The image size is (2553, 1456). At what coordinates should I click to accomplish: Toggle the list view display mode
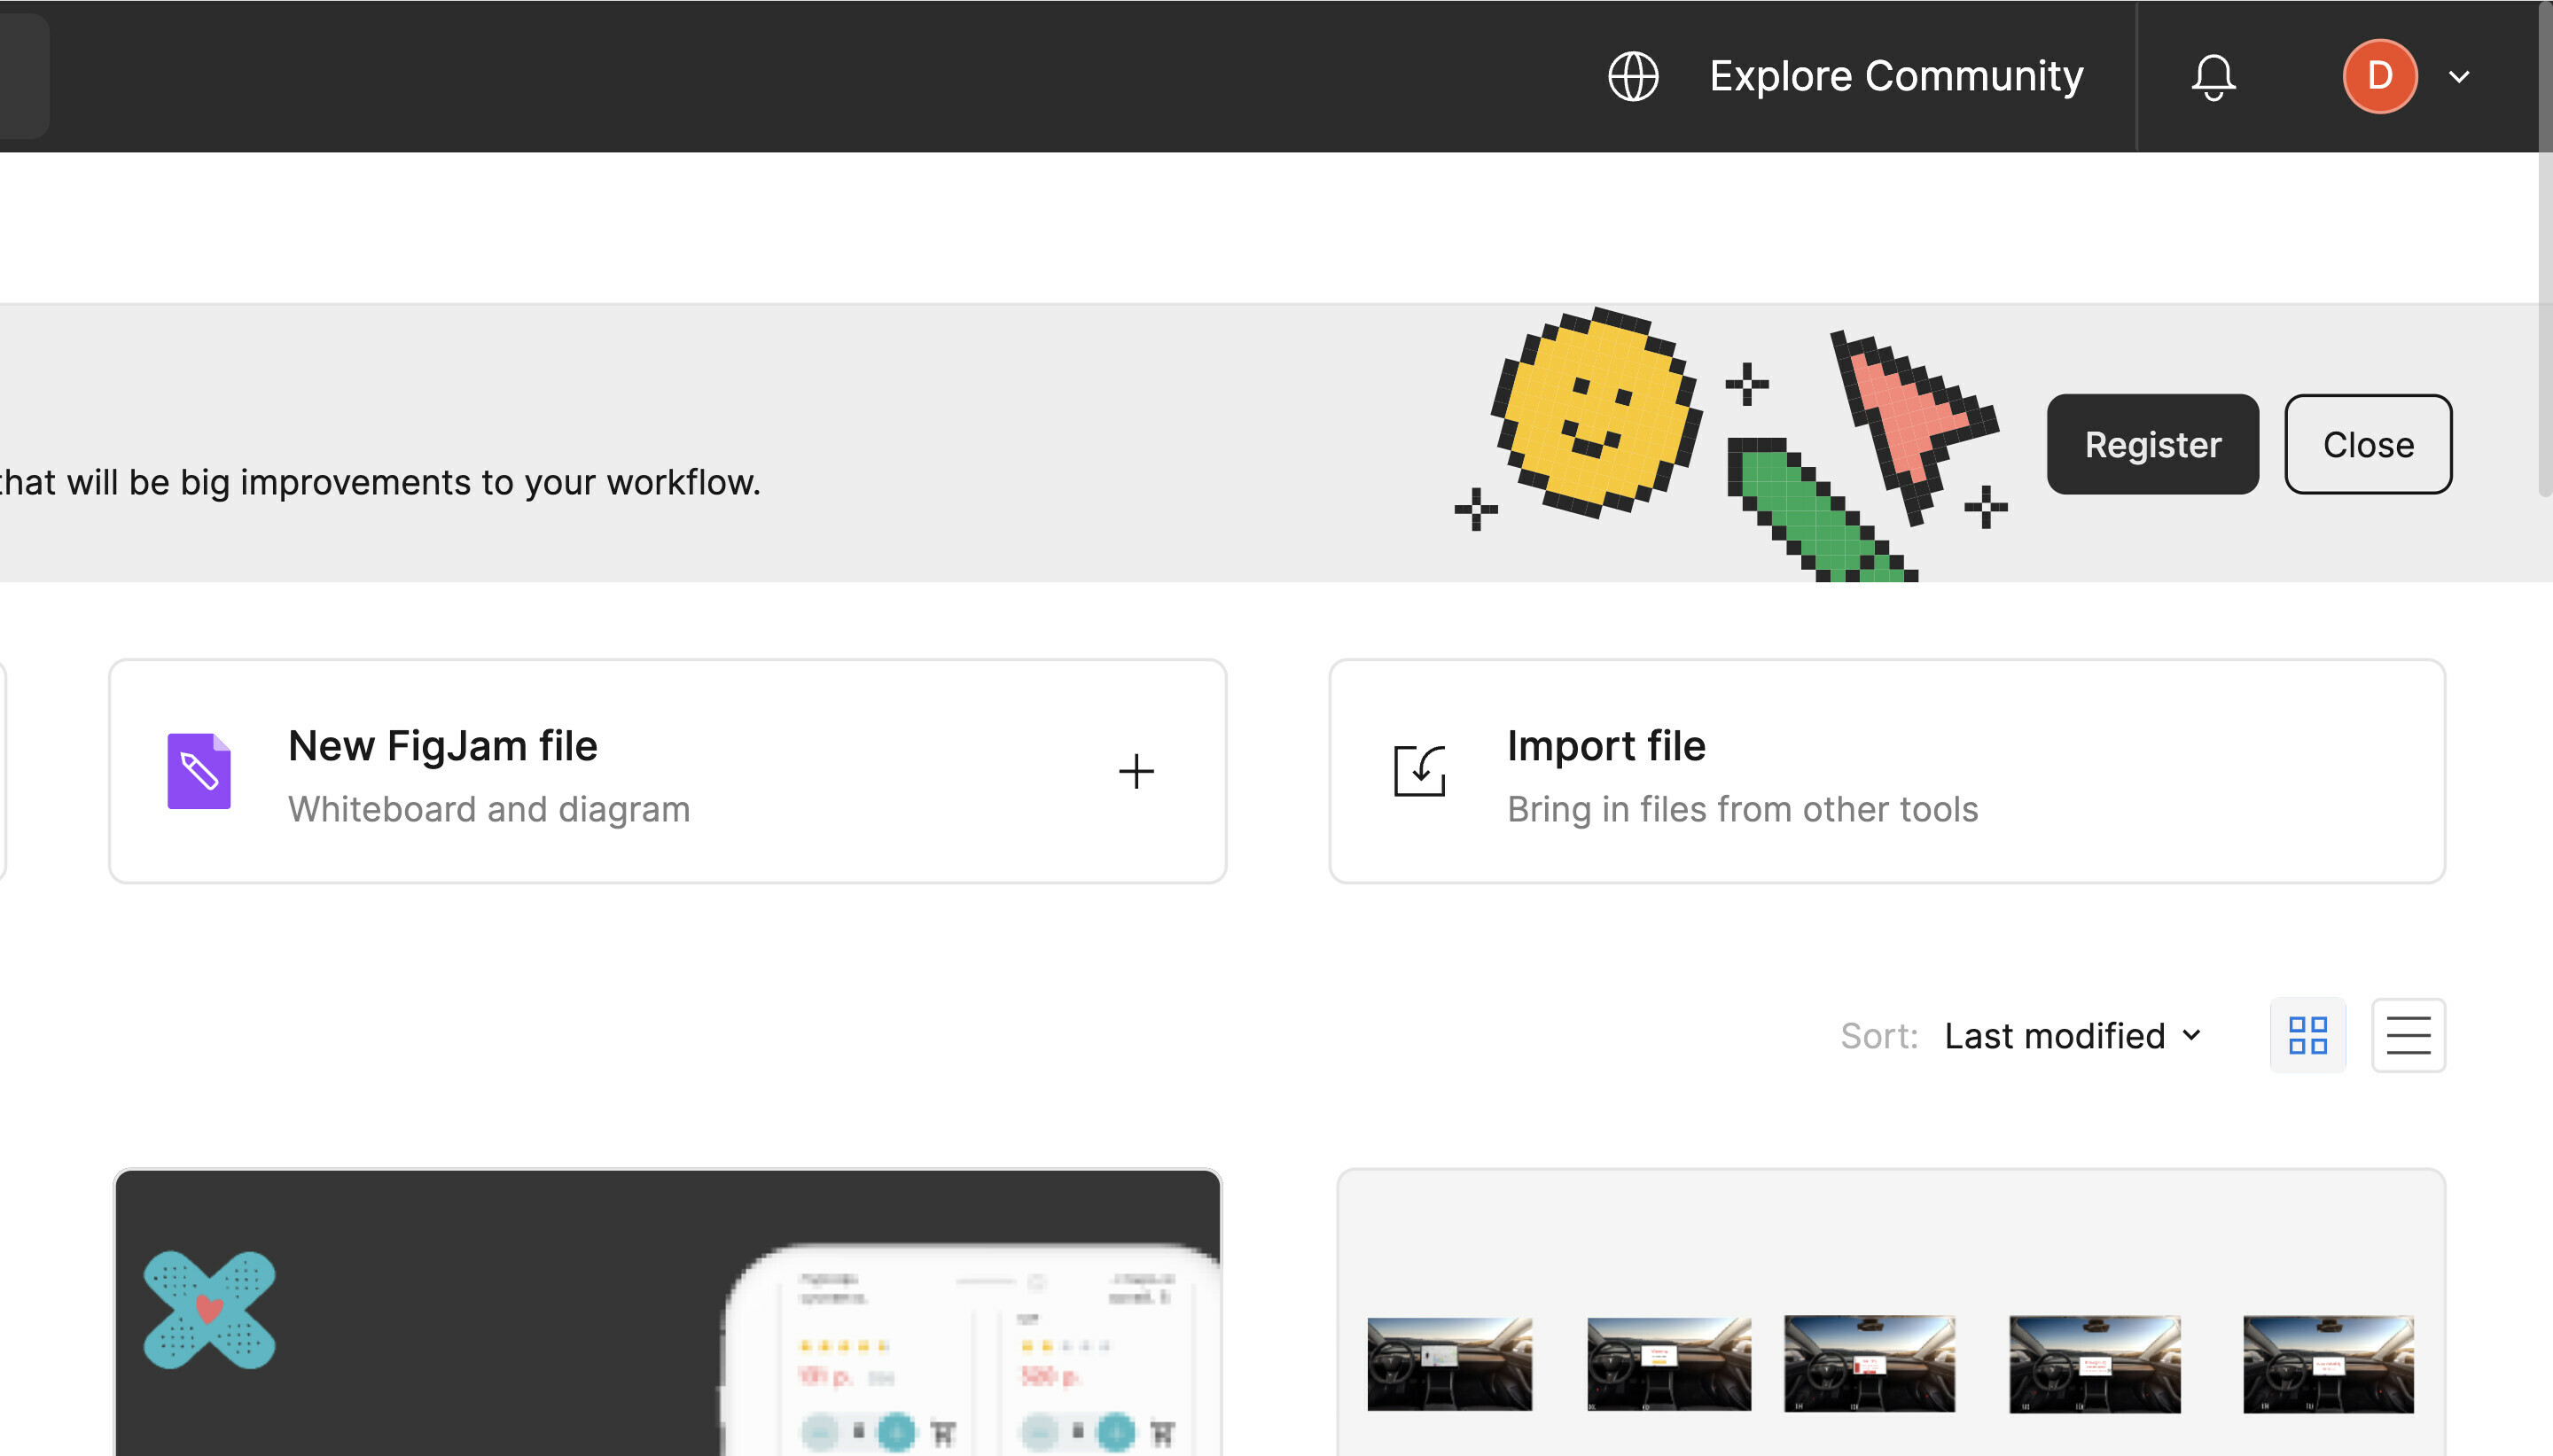[x=2408, y=1034]
